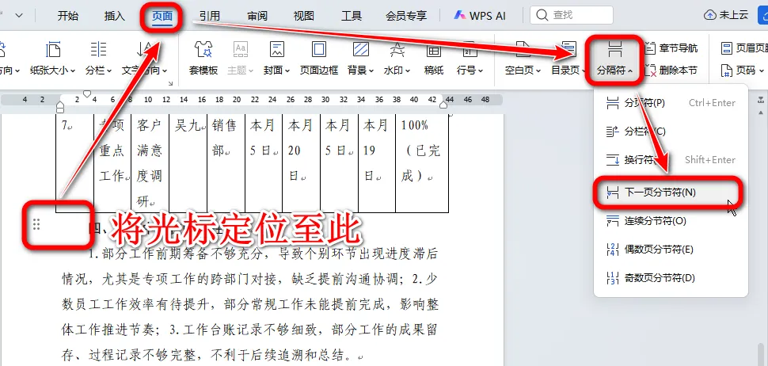
Task: Open the 页眉页脚 header and footer tool
Action: pyautogui.click(x=744, y=48)
